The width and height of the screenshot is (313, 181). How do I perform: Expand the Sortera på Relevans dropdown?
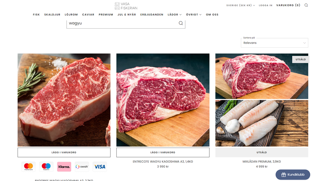(275, 43)
